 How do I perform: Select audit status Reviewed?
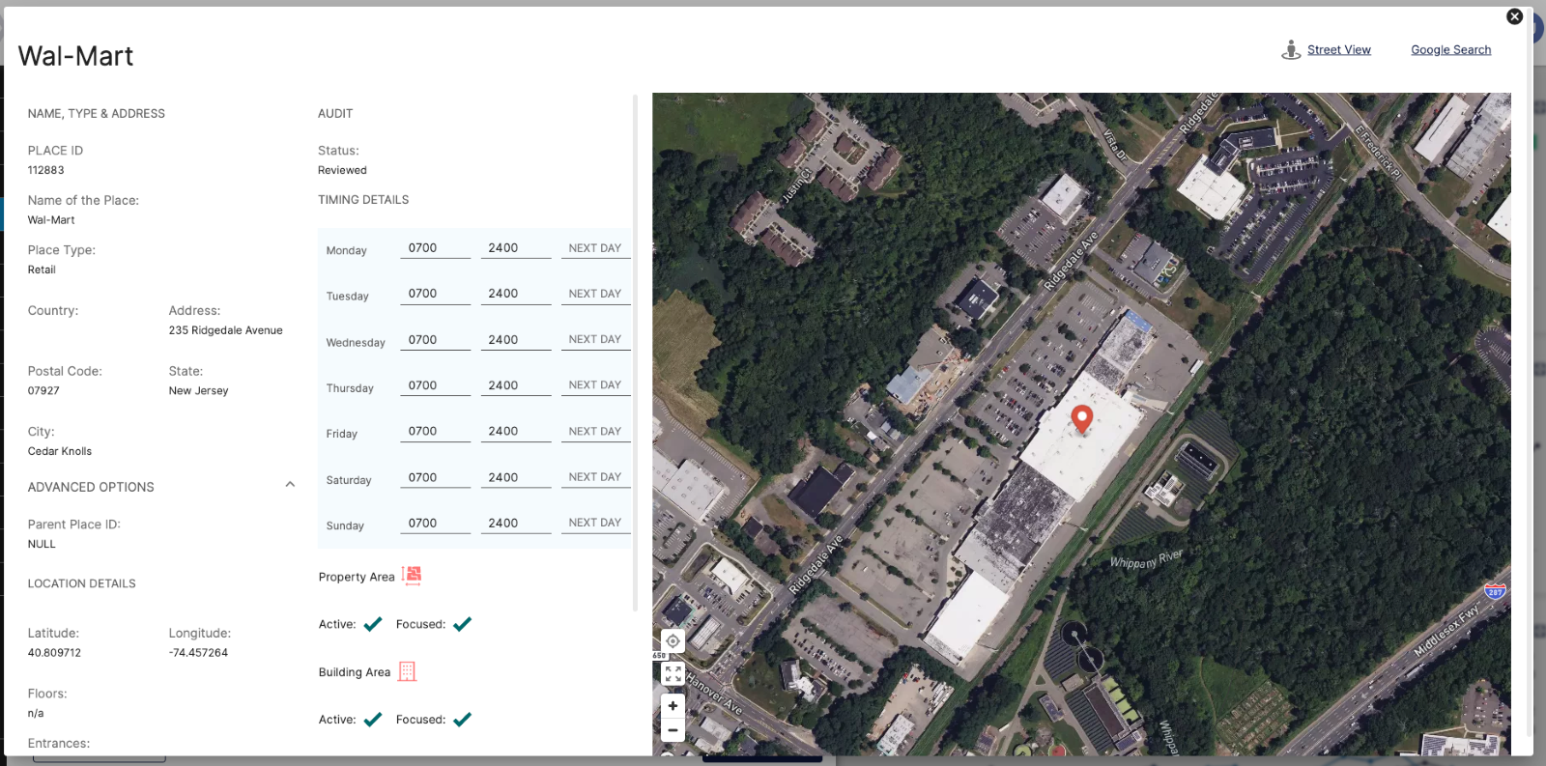pyautogui.click(x=342, y=170)
